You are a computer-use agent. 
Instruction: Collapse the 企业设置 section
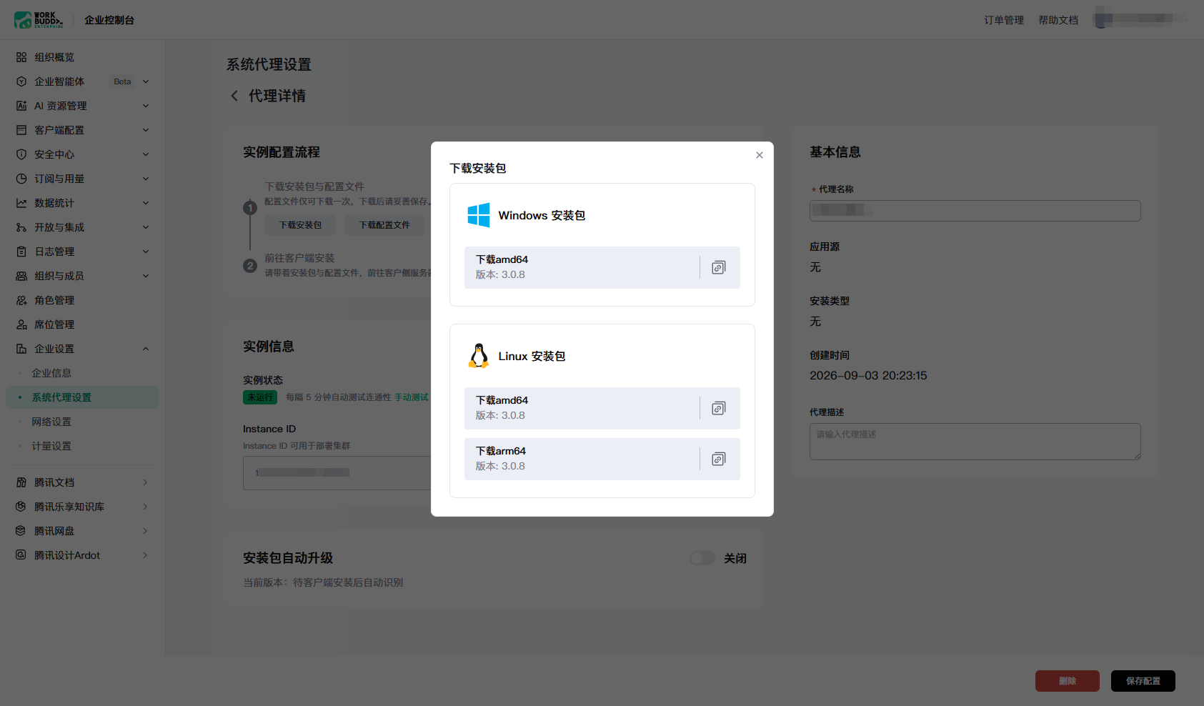point(146,349)
